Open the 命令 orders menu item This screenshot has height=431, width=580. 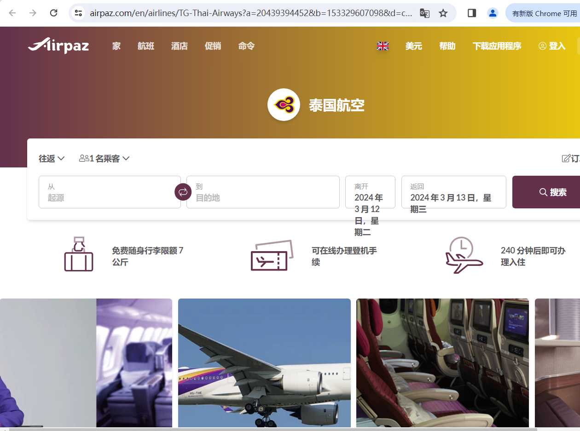click(x=246, y=46)
